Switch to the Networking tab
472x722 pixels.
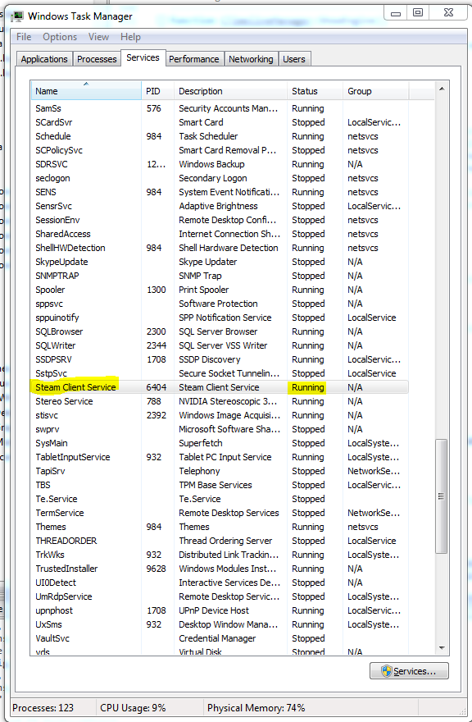point(251,59)
